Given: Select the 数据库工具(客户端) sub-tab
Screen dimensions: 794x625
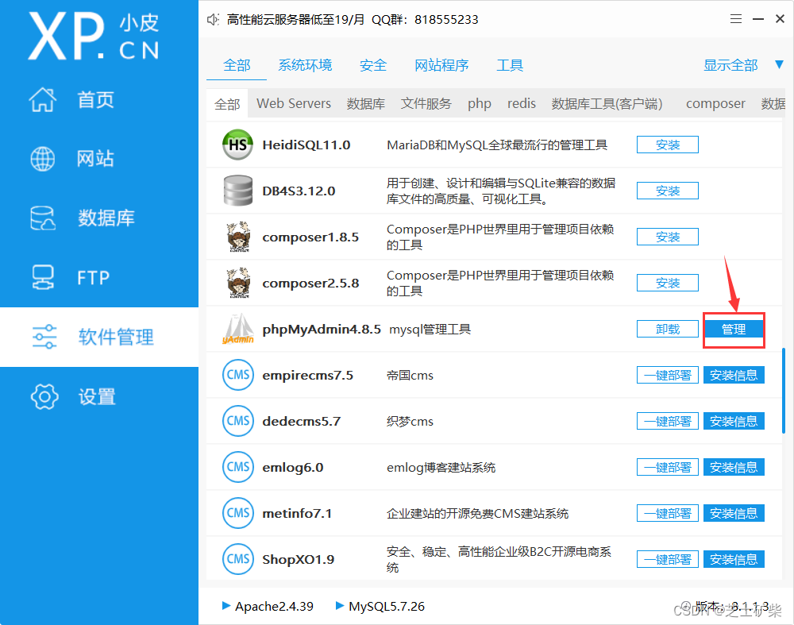Looking at the screenshot, I should coord(607,104).
